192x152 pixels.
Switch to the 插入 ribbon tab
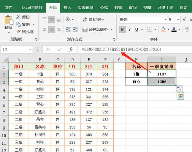(x=67, y=8)
